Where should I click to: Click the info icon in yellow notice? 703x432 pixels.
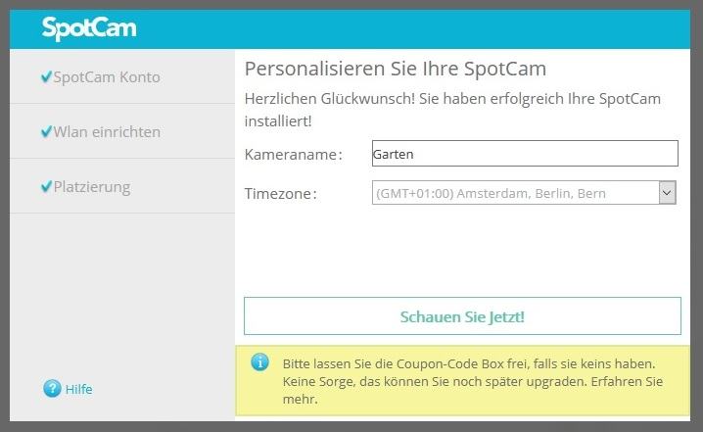[x=260, y=362]
